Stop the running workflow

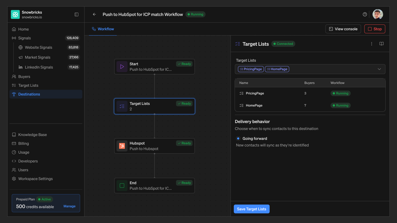(x=375, y=29)
